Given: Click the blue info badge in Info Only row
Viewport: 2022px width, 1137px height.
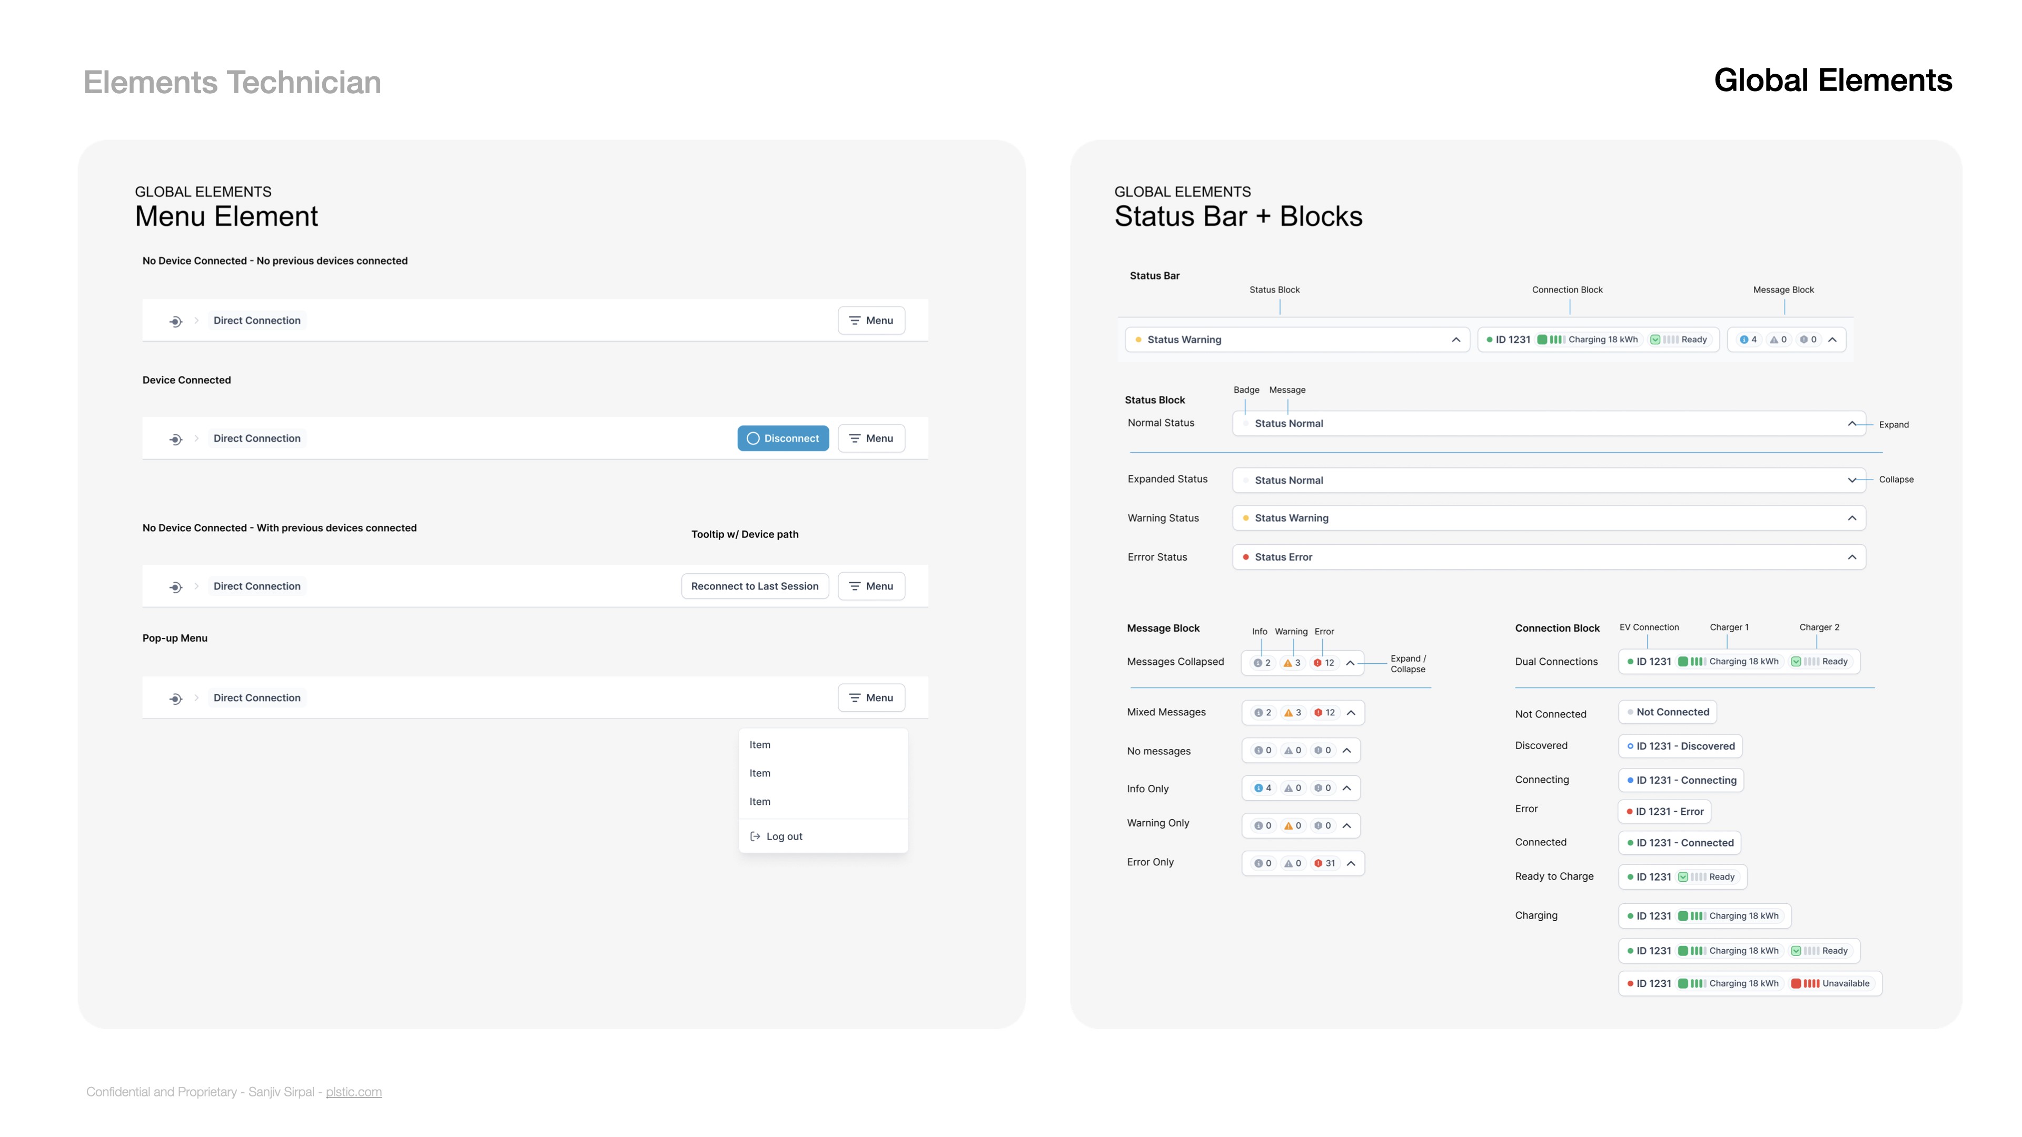Looking at the screenshot, I should pos(1262,788).
